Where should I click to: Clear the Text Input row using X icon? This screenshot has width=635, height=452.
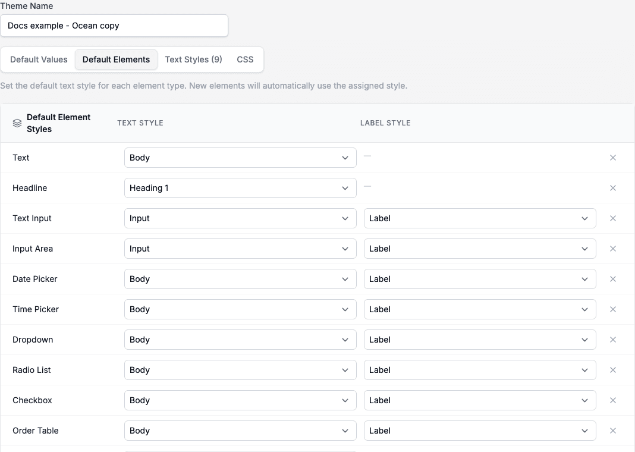coord(613,218)
